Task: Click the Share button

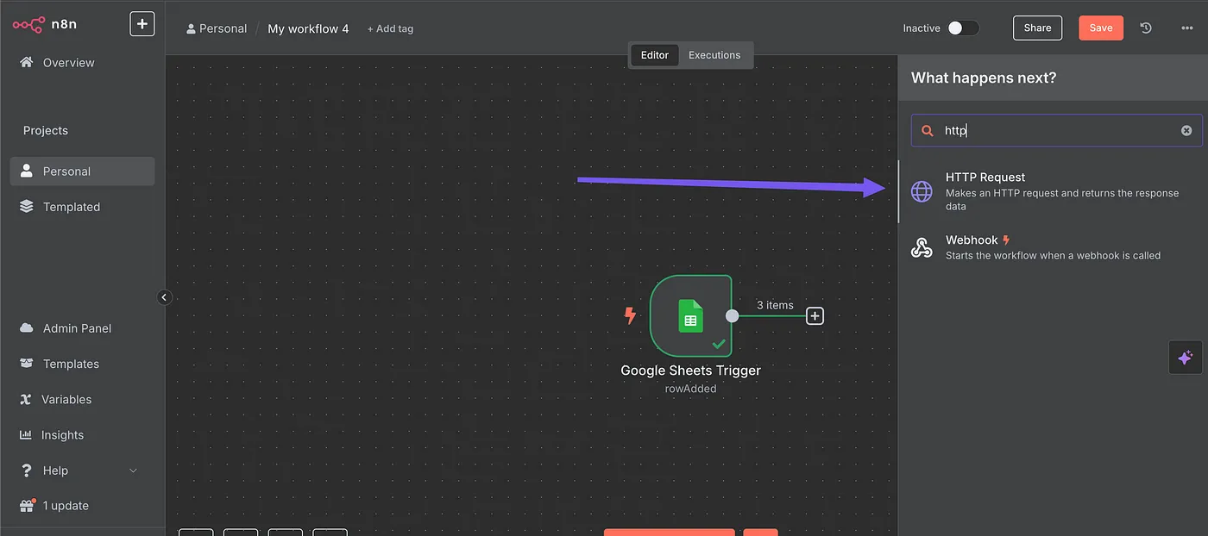Action: 1037,28
